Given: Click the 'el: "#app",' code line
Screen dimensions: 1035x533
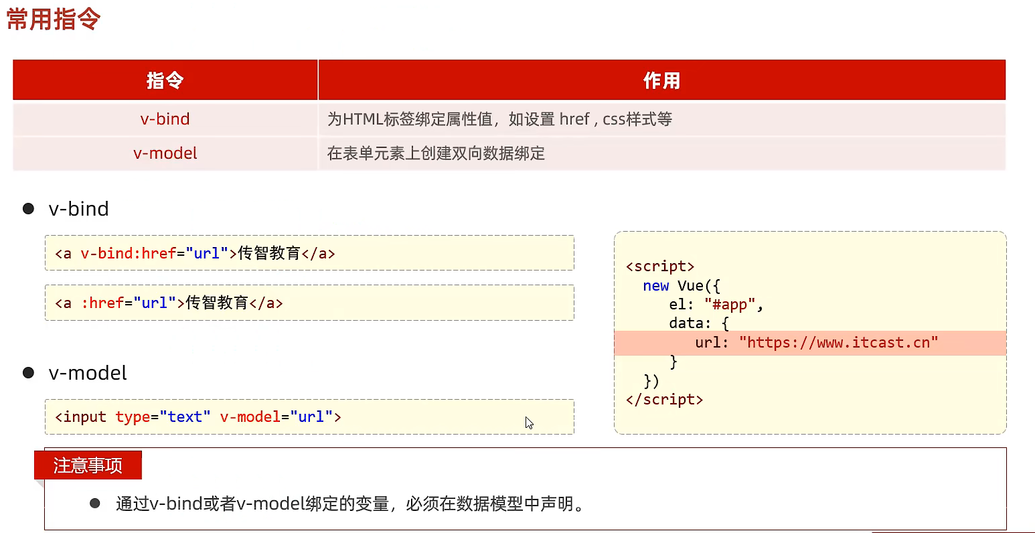Looking at the screenshot, I should coord(716,305).
